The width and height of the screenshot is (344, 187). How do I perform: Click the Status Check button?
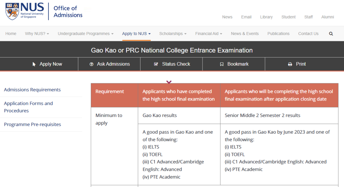coord(171,64)
